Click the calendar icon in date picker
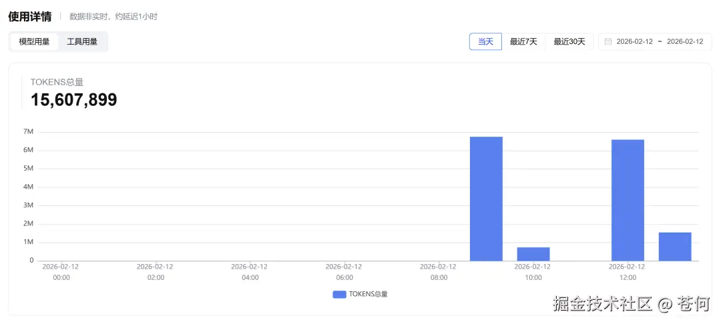Screen dimensions: 721x324 (608, 41)
